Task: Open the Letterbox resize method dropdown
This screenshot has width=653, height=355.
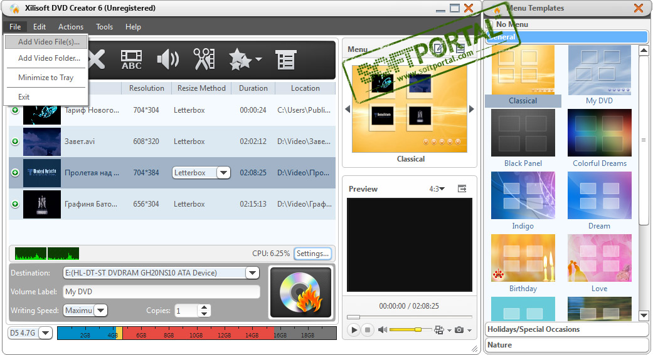Action: tap(224, 173)
